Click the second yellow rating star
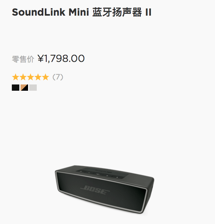 point(23,77)
